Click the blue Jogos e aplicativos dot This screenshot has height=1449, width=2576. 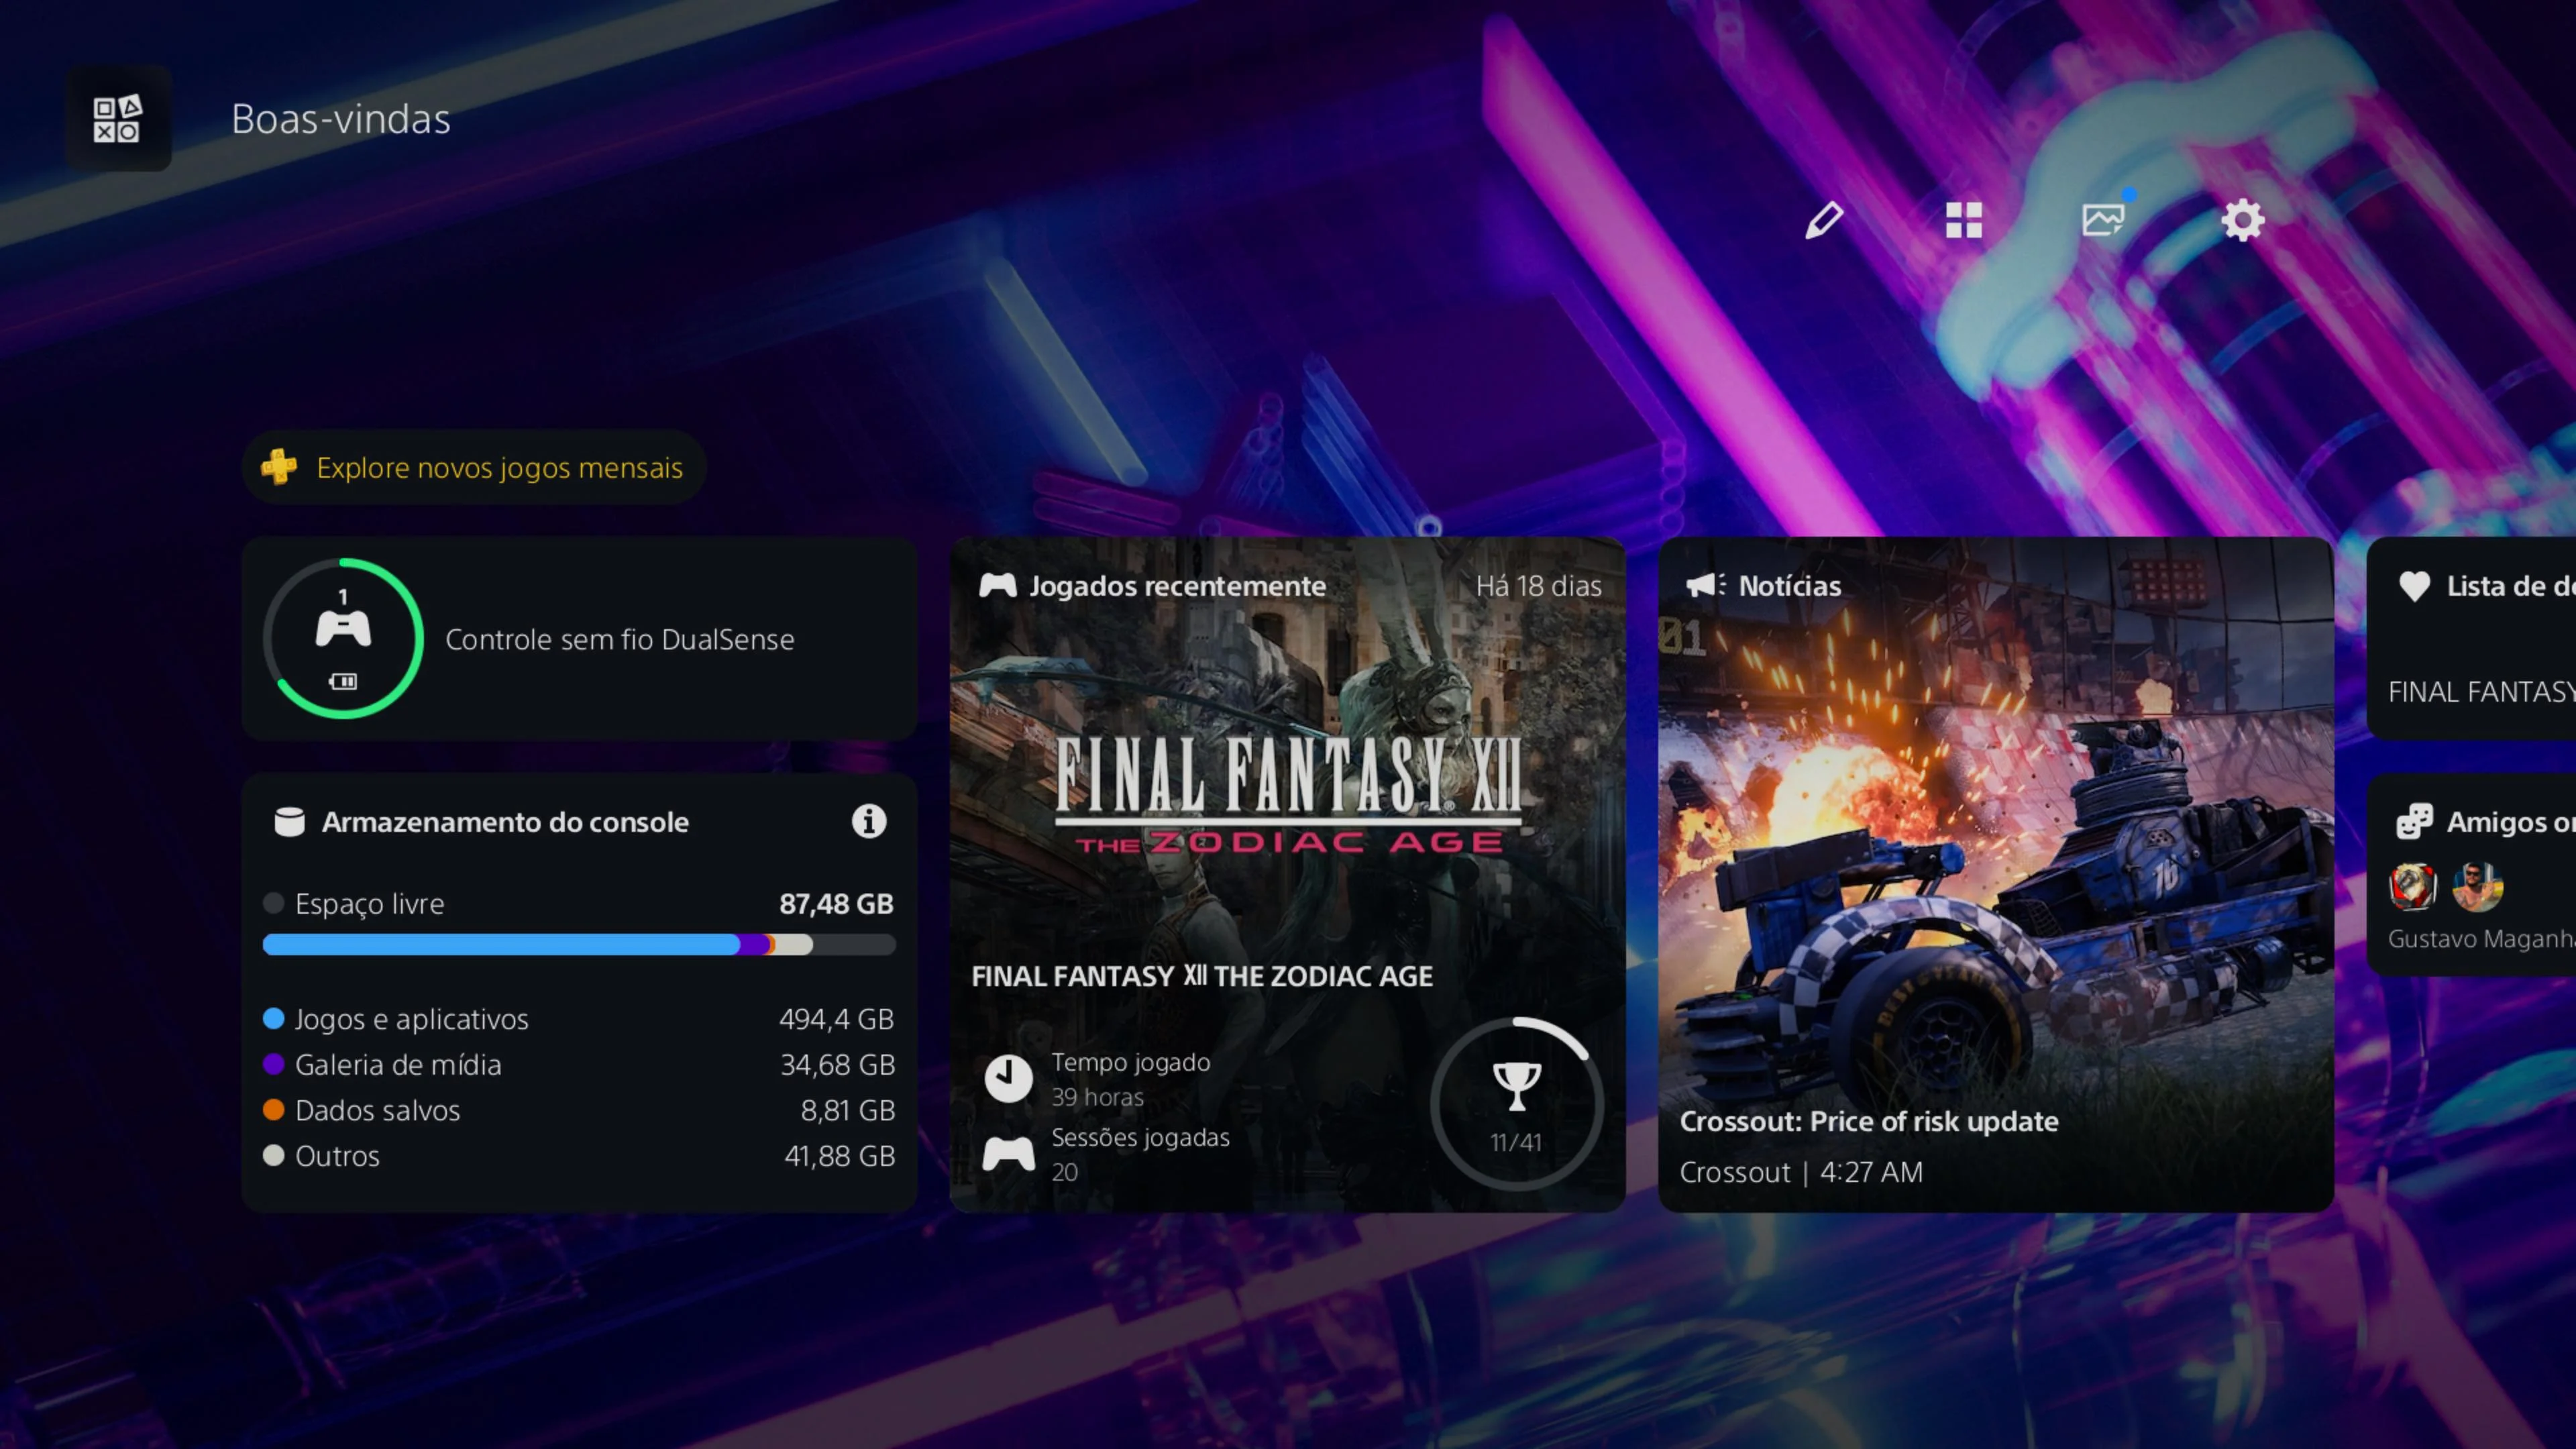click(273, 1018)
